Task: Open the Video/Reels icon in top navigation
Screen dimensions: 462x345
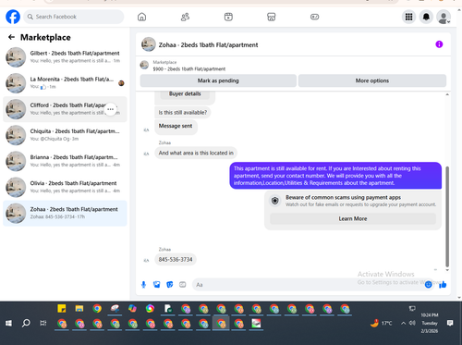Action: 228,17
